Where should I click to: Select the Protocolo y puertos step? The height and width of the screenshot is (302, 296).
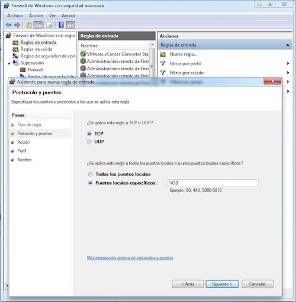coord(35,133)
